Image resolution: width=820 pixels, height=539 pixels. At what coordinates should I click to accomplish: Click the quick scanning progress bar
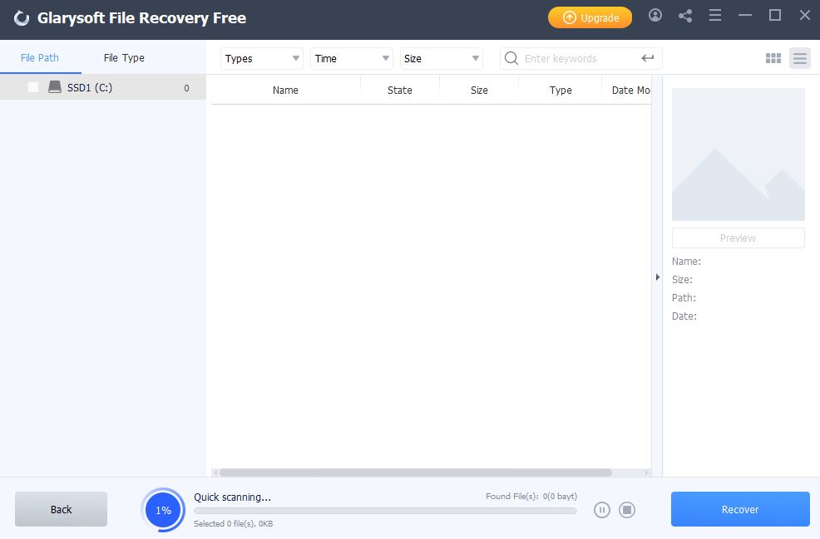[385, 511]
